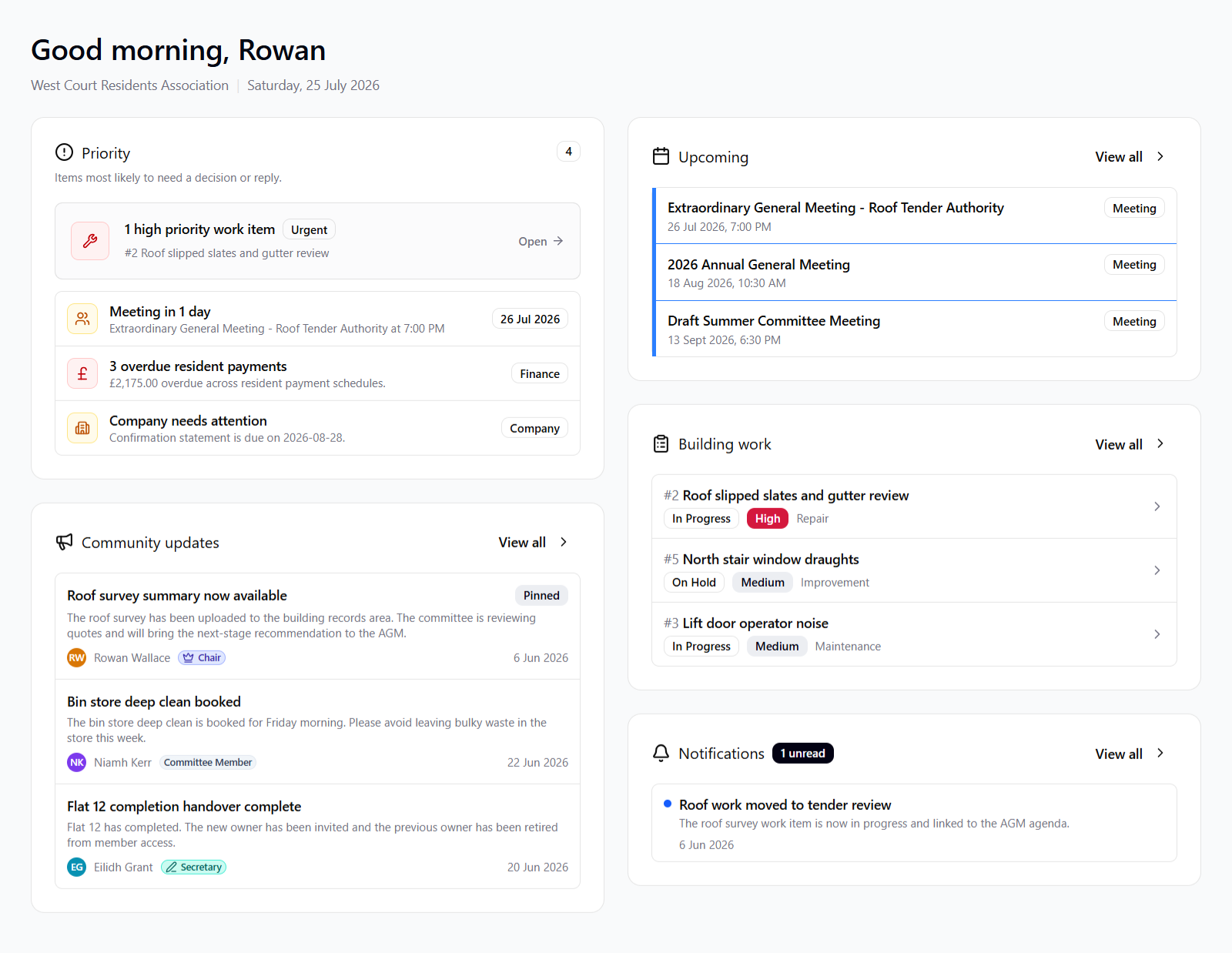Click Medium badge on Lift door item

(x=777, y=646)
